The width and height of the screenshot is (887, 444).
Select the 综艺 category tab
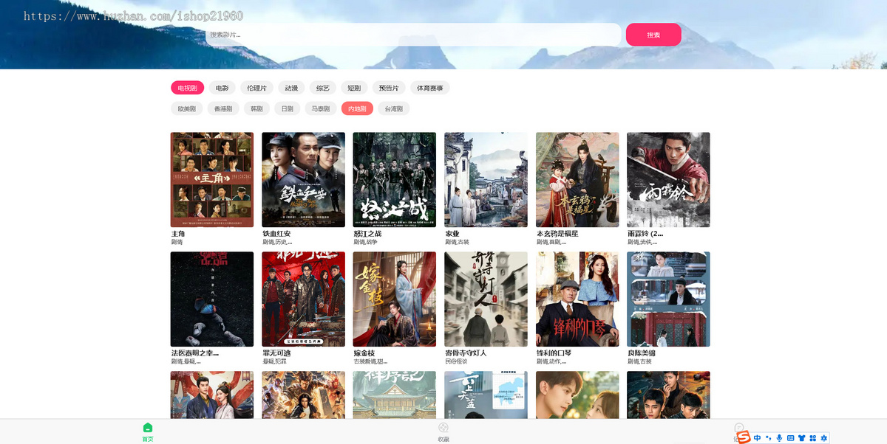click(x=323, y=88)
